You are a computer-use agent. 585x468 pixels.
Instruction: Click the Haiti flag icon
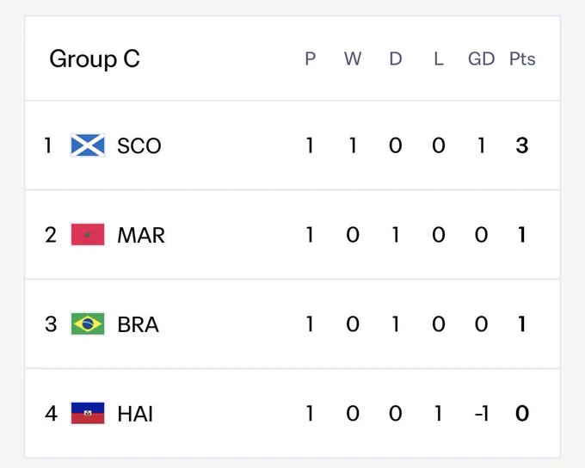[x=88, y=413]
